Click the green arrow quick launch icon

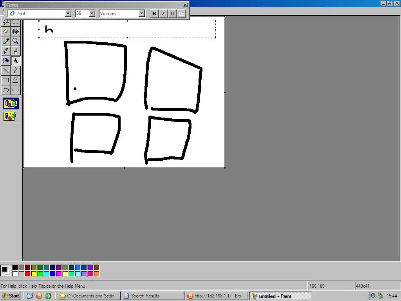coord(48,296)
